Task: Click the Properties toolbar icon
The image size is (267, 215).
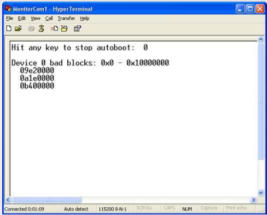Action: click(x=77, y=29)
